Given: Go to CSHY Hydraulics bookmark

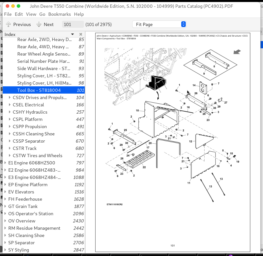Looking at the screenshot, I should coord(30,112).
